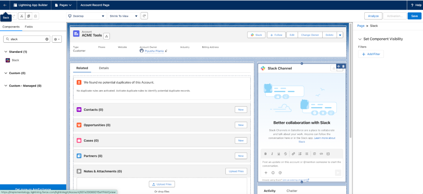Click the Slack action button in header
423x194 pixels.
(x=256, y=35)
